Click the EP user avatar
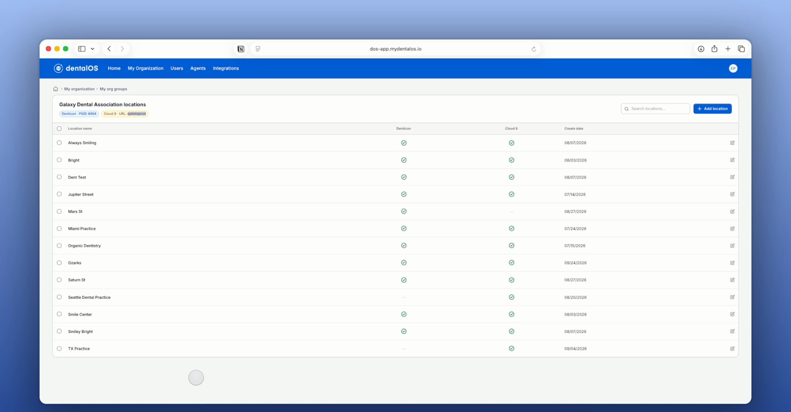This screenshot has height=412, width=791. (733, 68)
